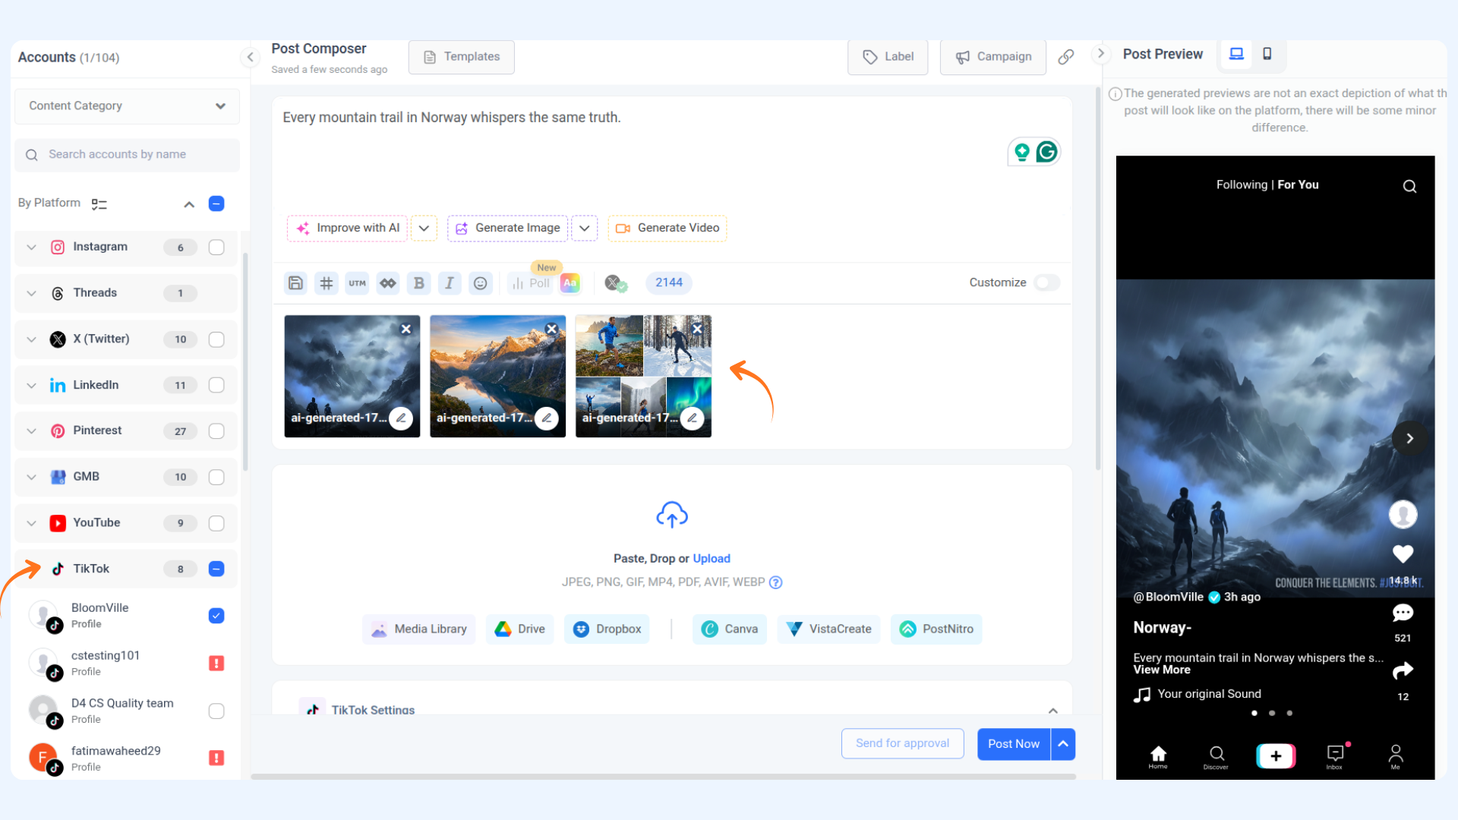The image size is (1458, 820).
Task: Switch preview to mobile device view
Action: pos(1267,54)
